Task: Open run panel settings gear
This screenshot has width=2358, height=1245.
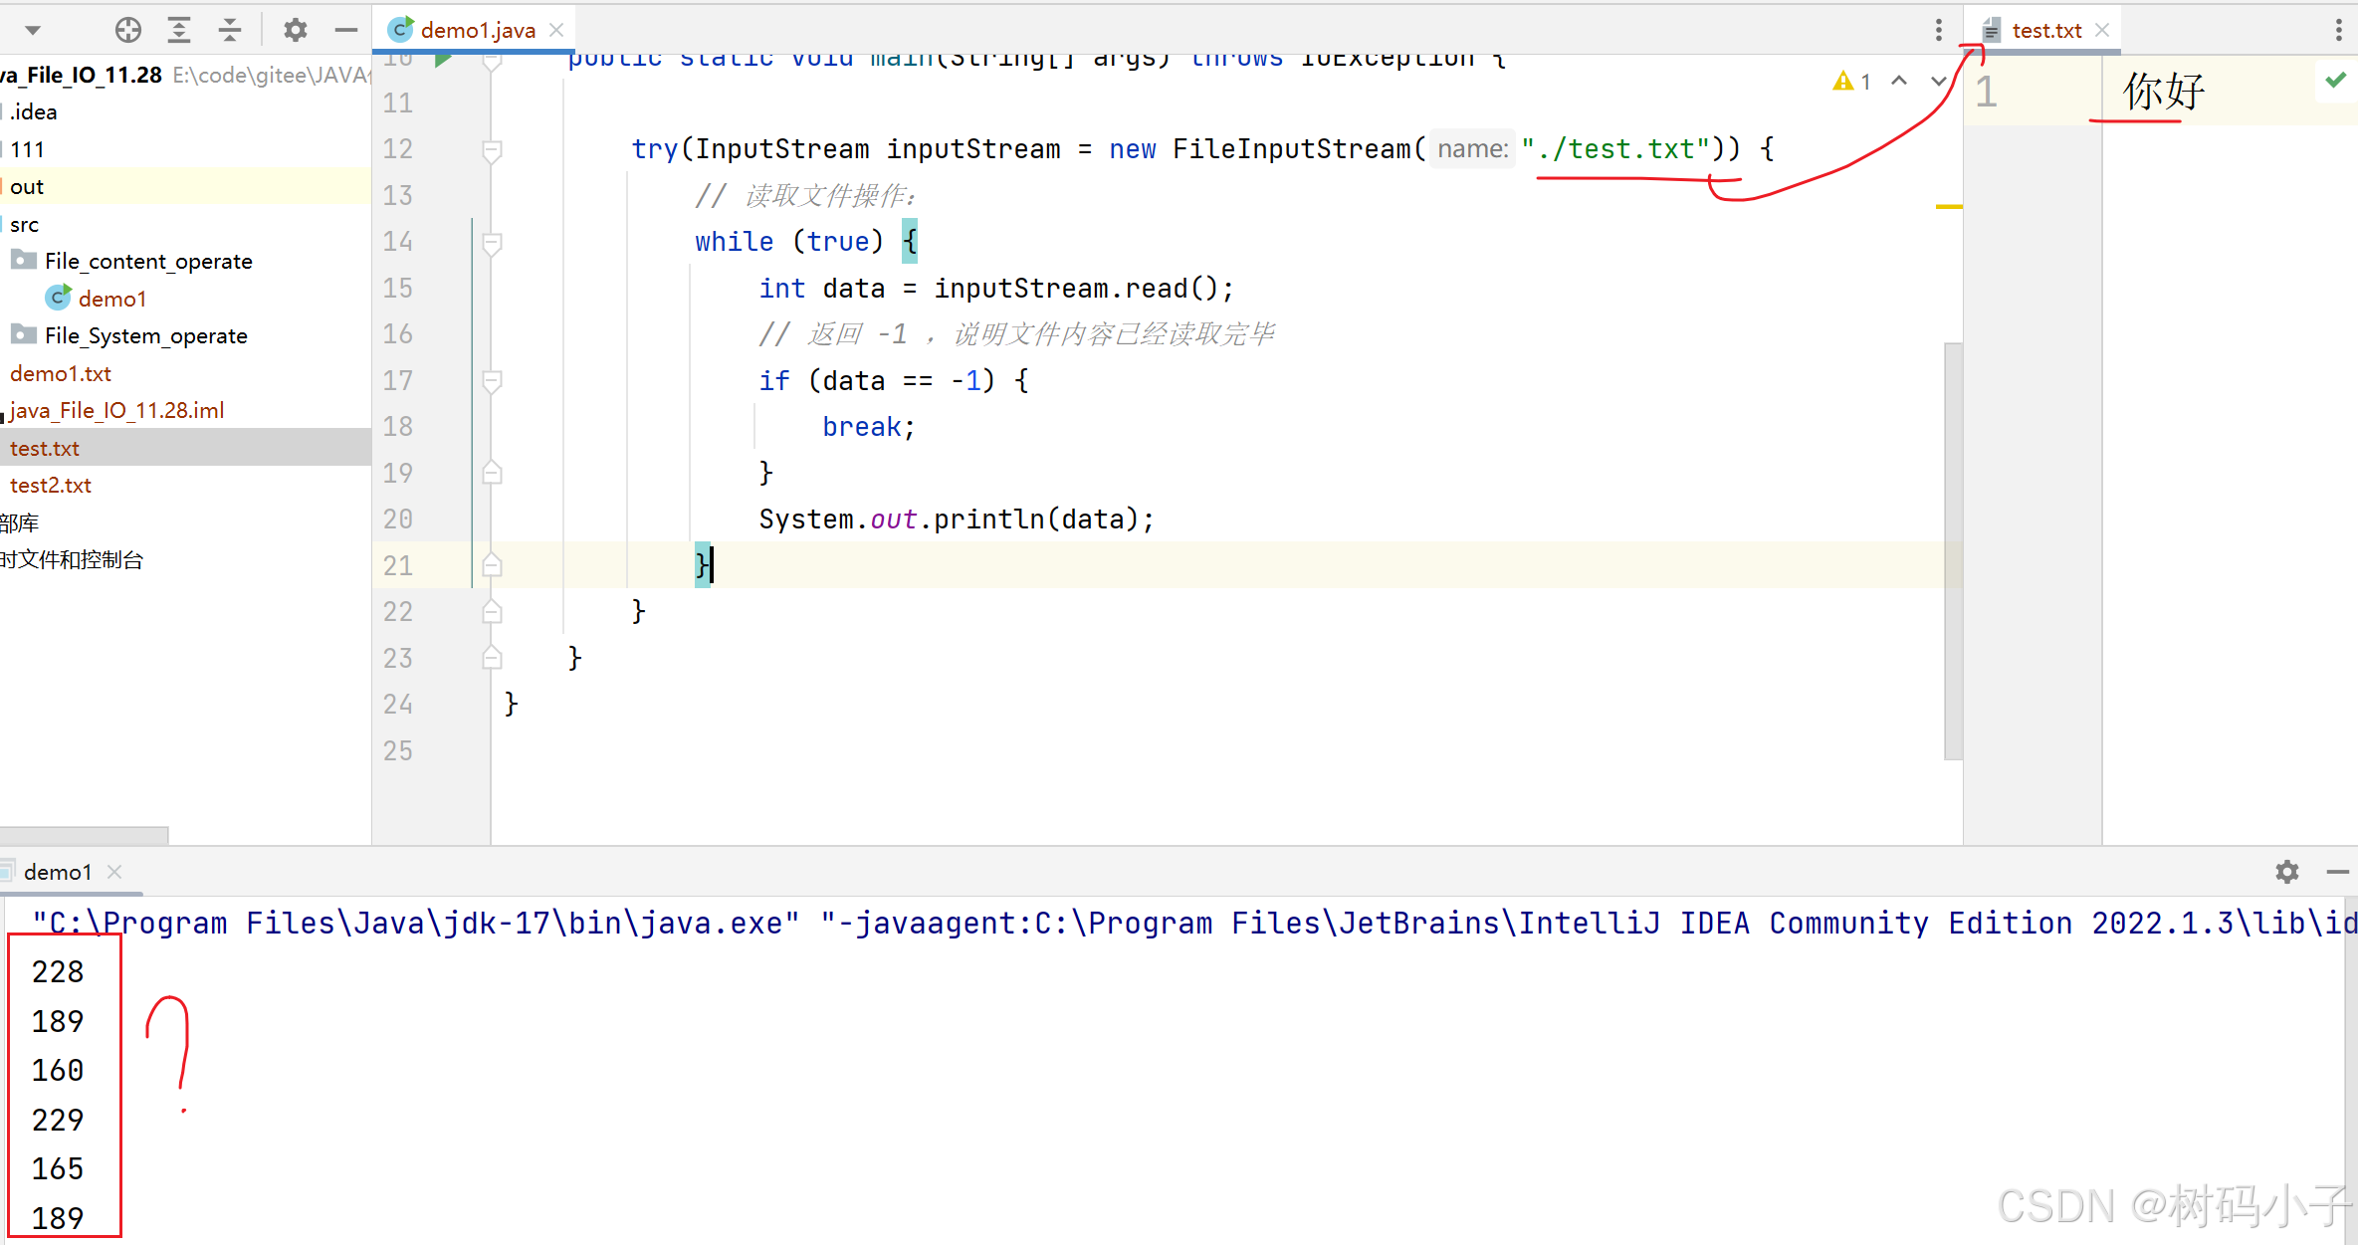Action: pos(2286,872)
